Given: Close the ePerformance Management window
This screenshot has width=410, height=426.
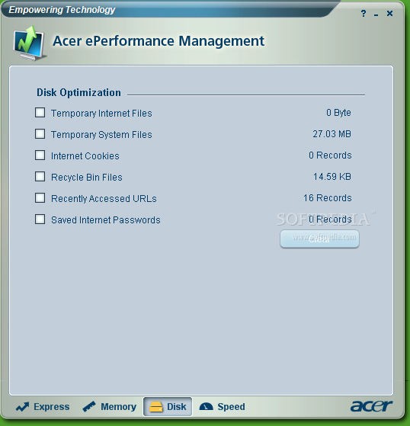Looking at the screenshot, I should 389,13.
